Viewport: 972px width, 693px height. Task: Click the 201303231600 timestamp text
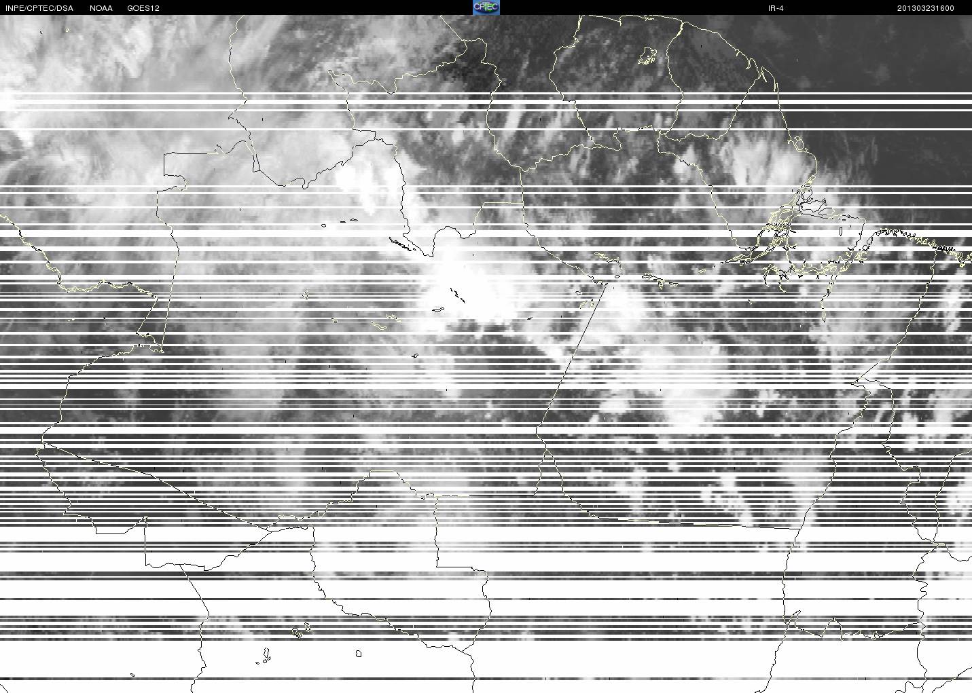926,8
